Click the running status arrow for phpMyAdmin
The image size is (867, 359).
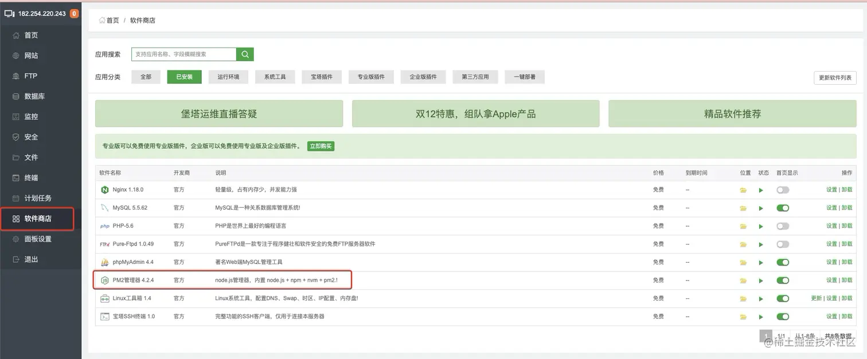coord(761,262)
